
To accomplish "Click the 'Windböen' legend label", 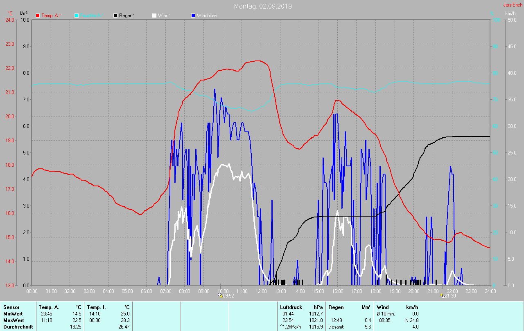I will click(207, 16).
